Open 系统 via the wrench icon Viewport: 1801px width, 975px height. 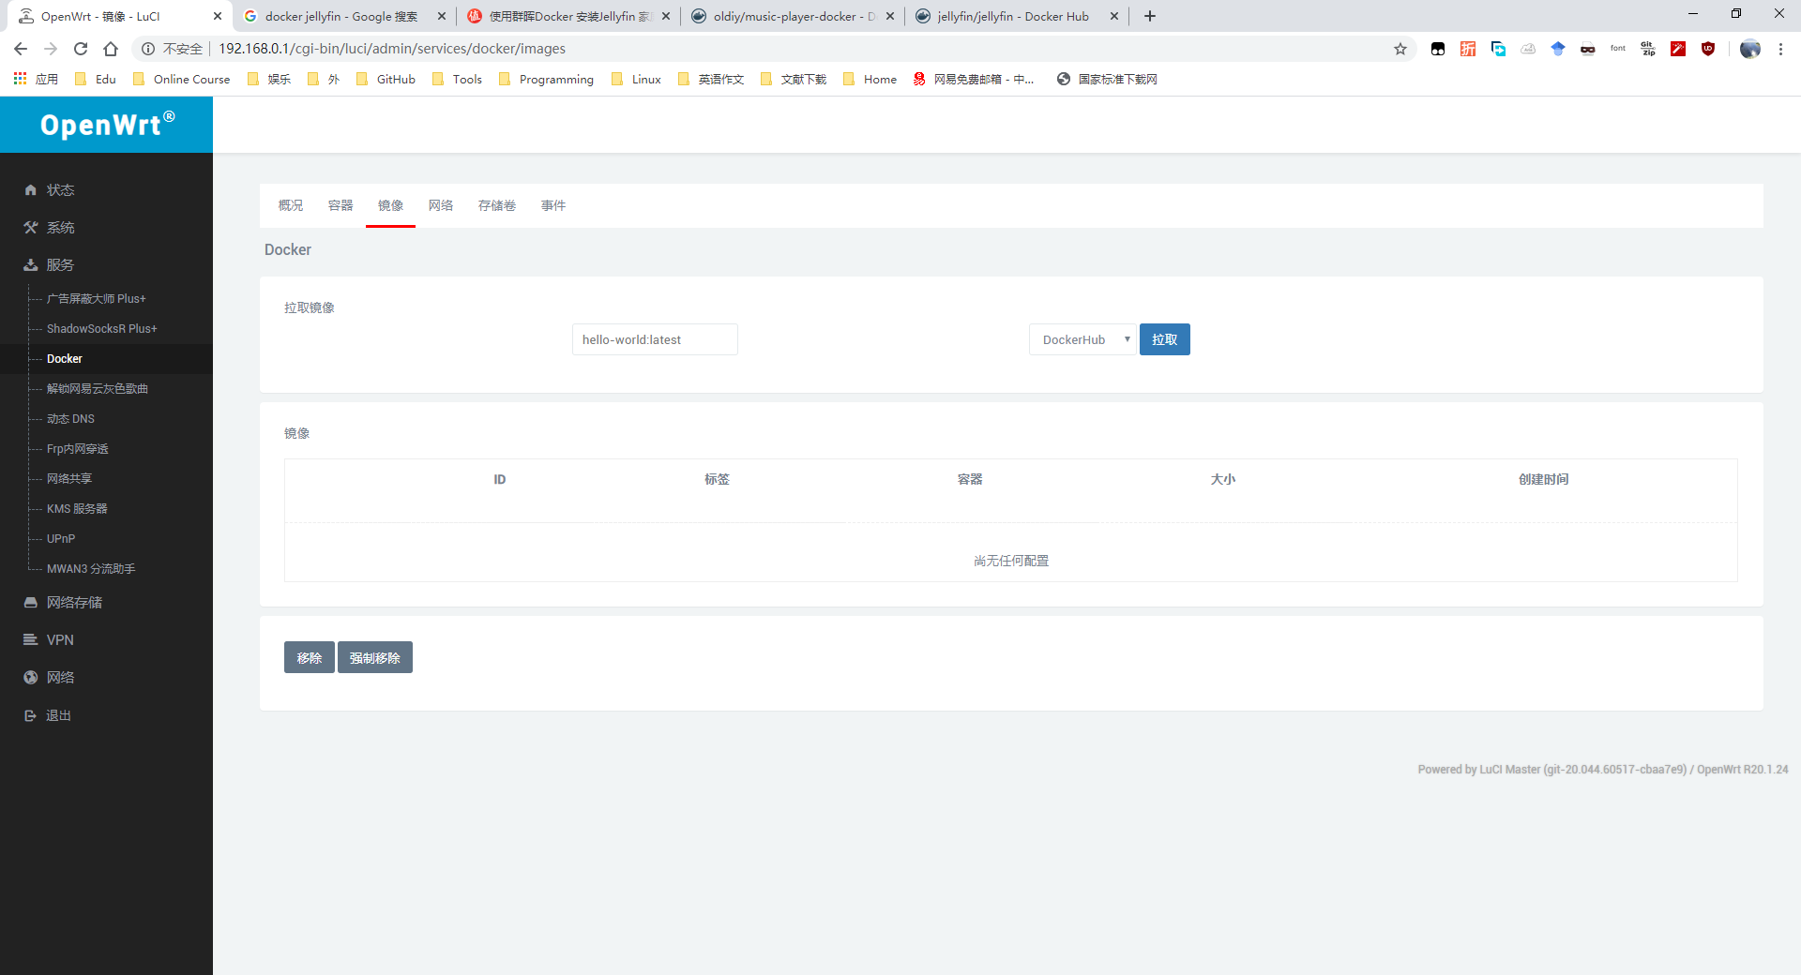(31, 227)
